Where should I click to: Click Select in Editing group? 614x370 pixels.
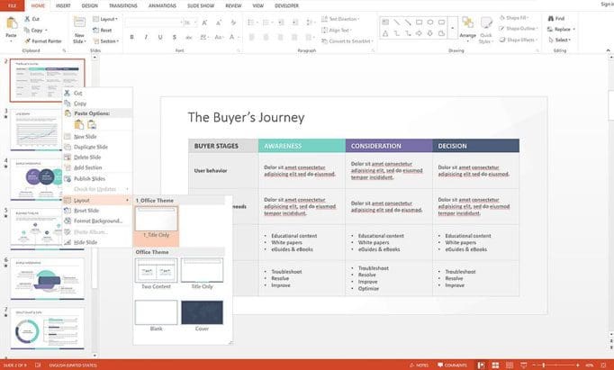[560, 40]
